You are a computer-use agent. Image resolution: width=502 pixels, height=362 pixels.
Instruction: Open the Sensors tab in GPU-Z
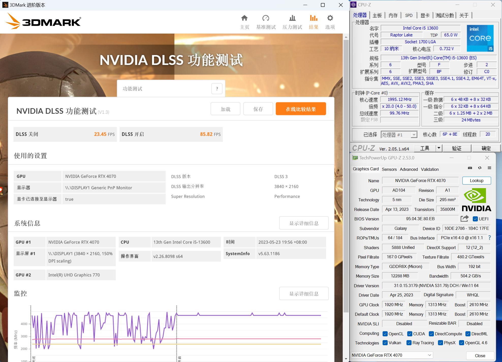pos(389,169)
